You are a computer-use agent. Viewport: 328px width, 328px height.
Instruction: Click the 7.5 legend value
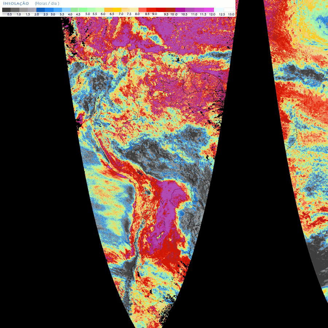click(x=129, y=14)
